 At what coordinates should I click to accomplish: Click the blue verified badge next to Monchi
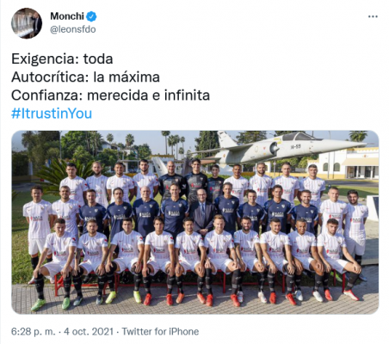coord(91,16)
